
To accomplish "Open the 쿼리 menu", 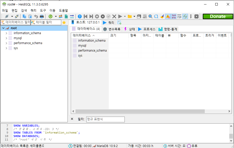I will (x=33, y=10).
